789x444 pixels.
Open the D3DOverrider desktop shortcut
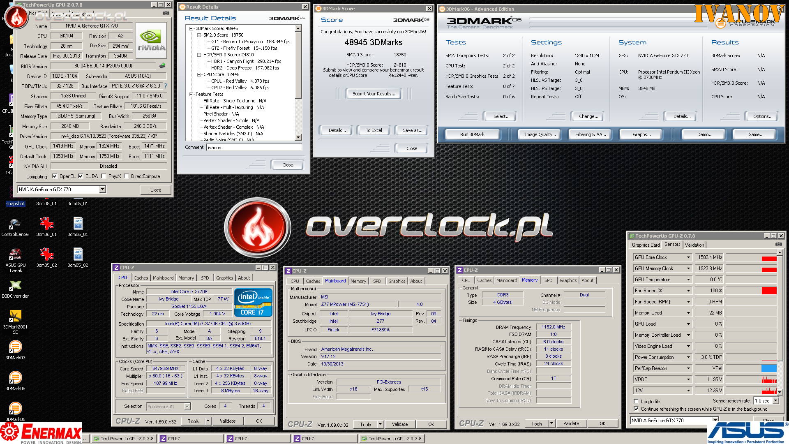15,289
